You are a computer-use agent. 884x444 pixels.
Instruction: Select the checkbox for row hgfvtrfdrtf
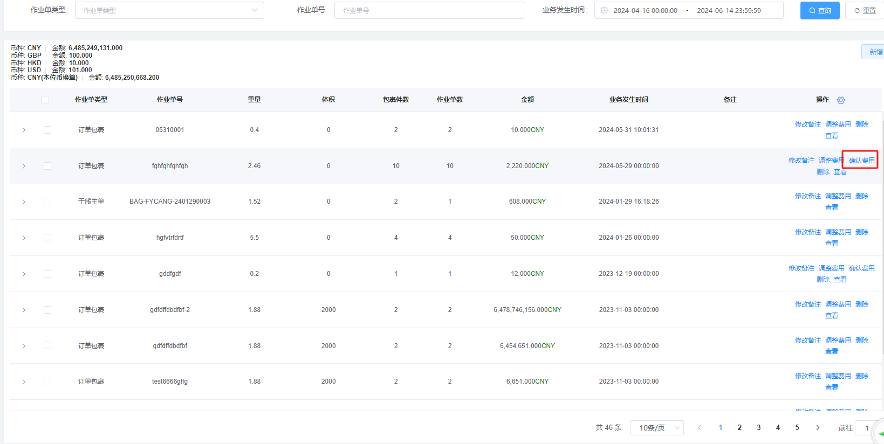47,238
